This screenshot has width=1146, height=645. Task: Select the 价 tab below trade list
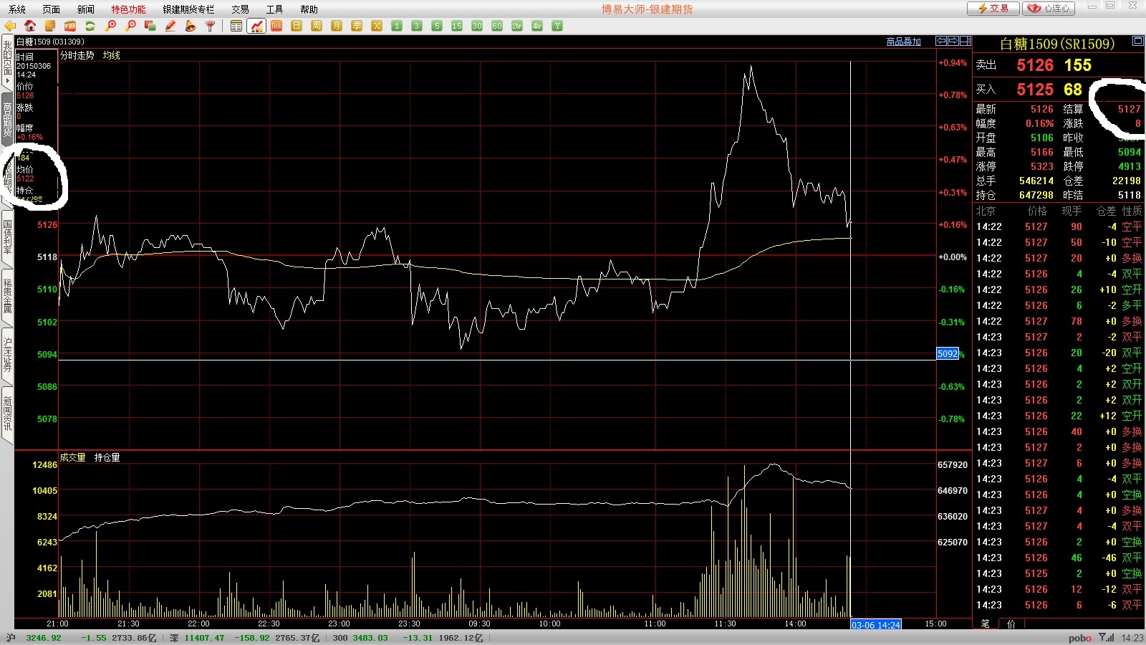click(x=1011, y=623)
